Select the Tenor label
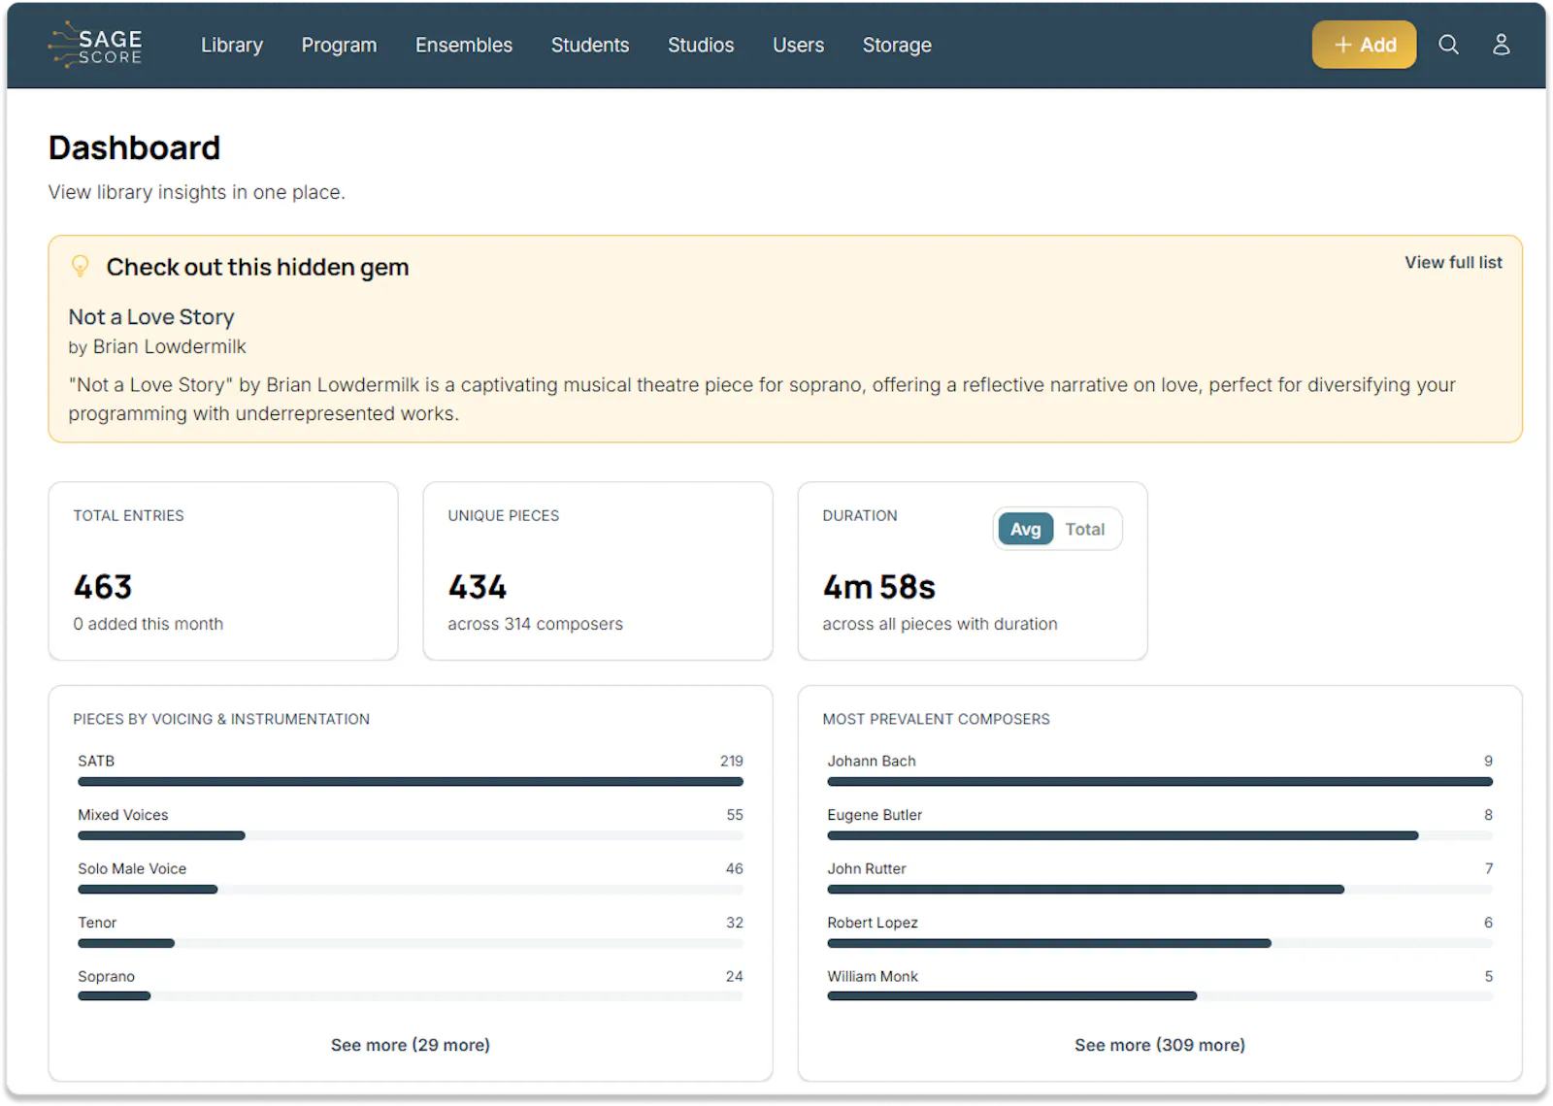The width and height of the screenshot is (1553, 1106). tap(97, 923)
